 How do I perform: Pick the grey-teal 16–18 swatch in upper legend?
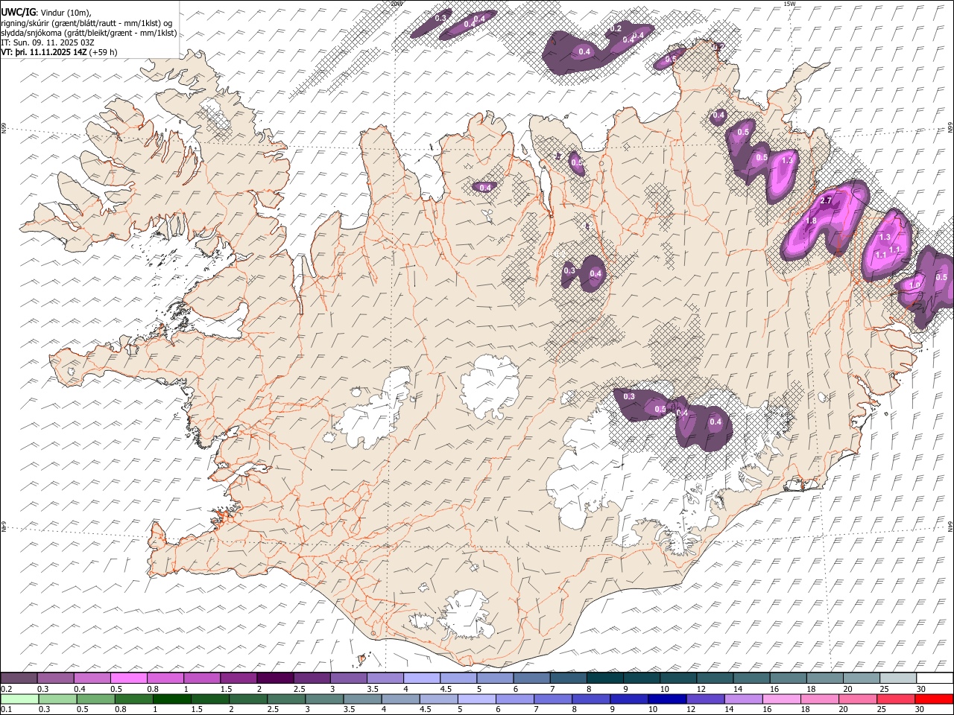click(787, 679)
